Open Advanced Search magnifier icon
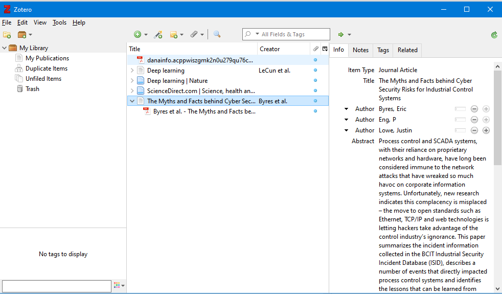Viewport: 502px width, 294px height. click(x=217, y=34)
